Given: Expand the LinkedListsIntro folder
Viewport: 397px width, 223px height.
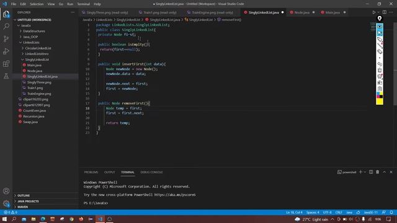Looking at the screenshot, I should point(23,54).
